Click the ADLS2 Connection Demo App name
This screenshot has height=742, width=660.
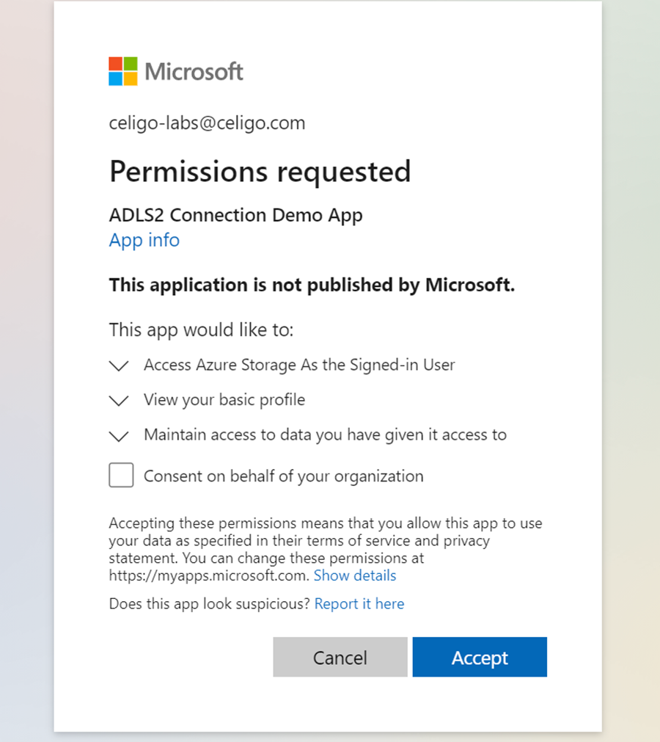236,215
